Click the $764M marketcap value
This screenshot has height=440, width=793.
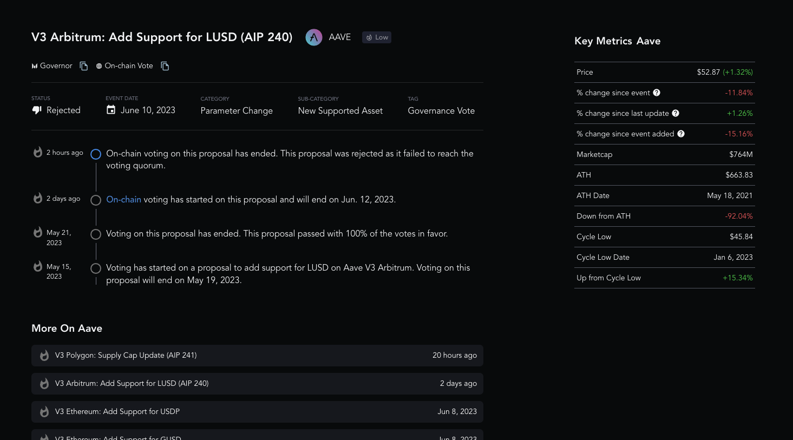(x=741, y=154)
